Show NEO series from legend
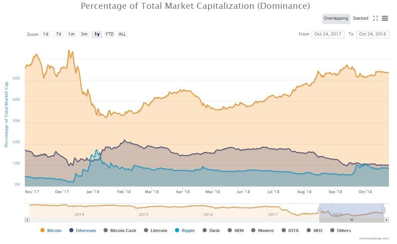The height and width of the screenshot is (244, 397). pyautogui.click(x=315, y=230)
